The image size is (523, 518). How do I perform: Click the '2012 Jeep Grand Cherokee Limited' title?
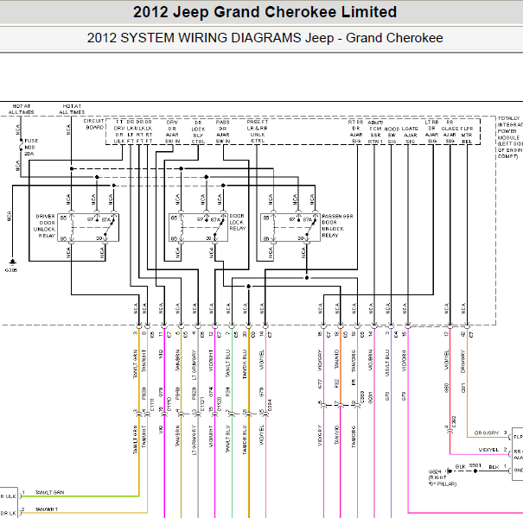[265, 12]
